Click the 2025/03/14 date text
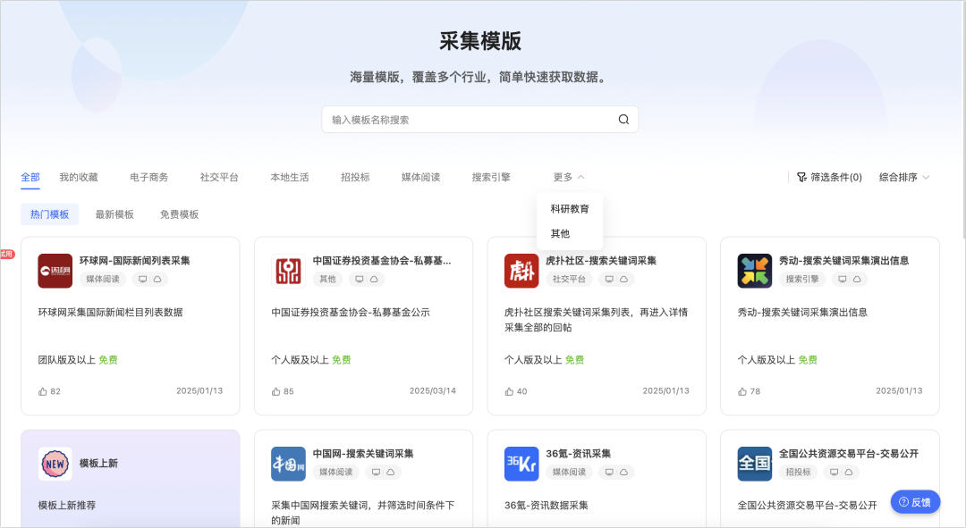Image resolution: width=966 pixels, height=528 pixels. click(433, 390)
